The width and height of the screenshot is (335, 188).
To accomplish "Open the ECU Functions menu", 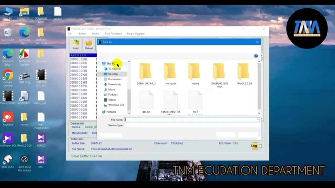I will (x=114, y=34).
